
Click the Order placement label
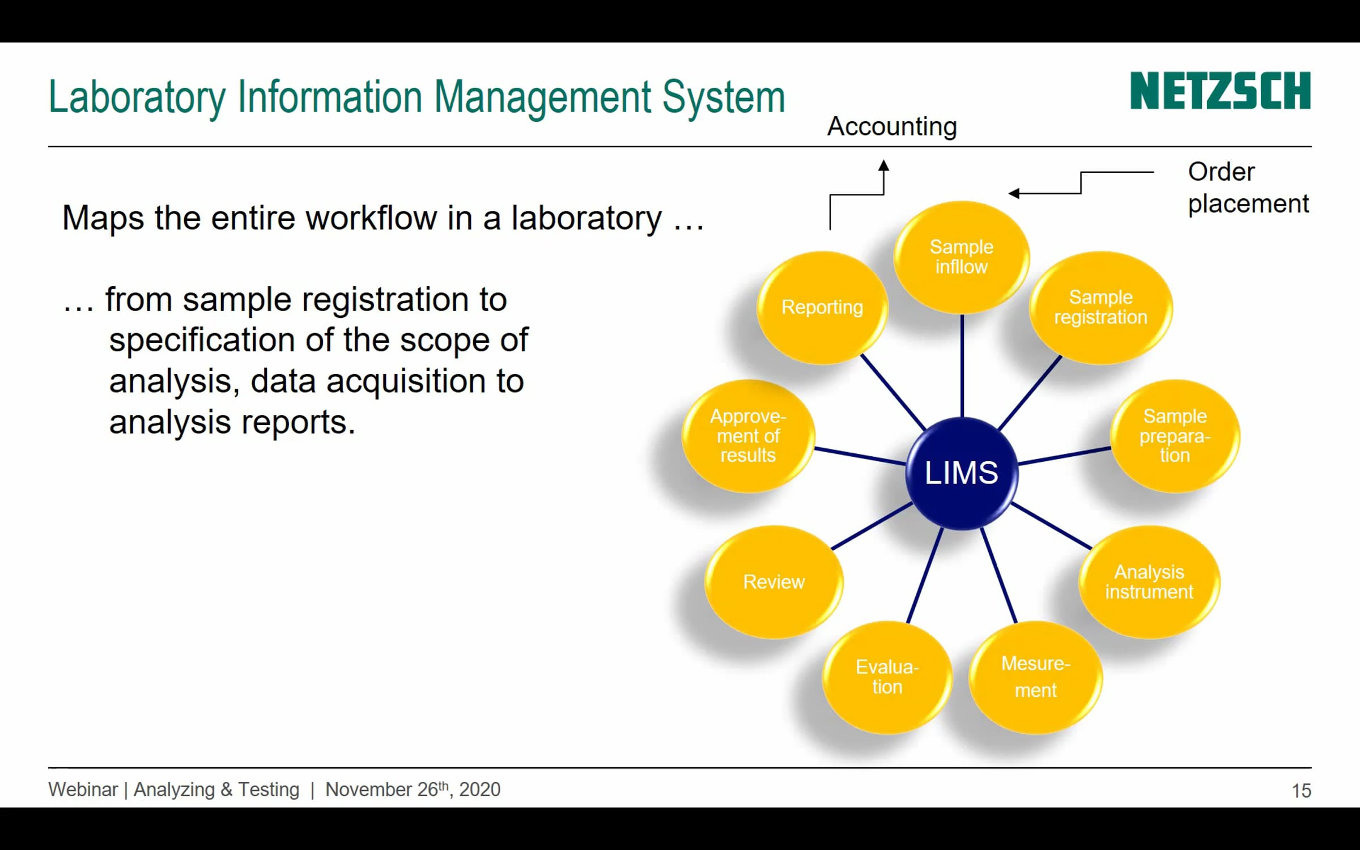point(1248,188)
